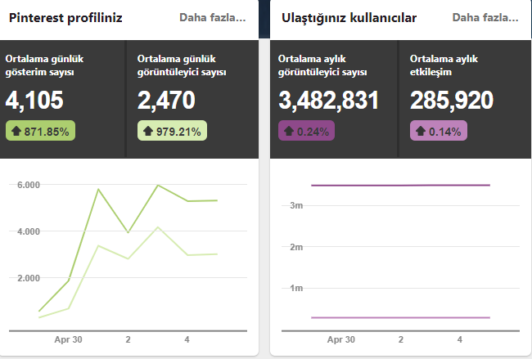The width and height of the screenshot is (532, 359).
Task: Select the Ortalama aylık görüntüleyici sayısı panel
Action: 333,99
